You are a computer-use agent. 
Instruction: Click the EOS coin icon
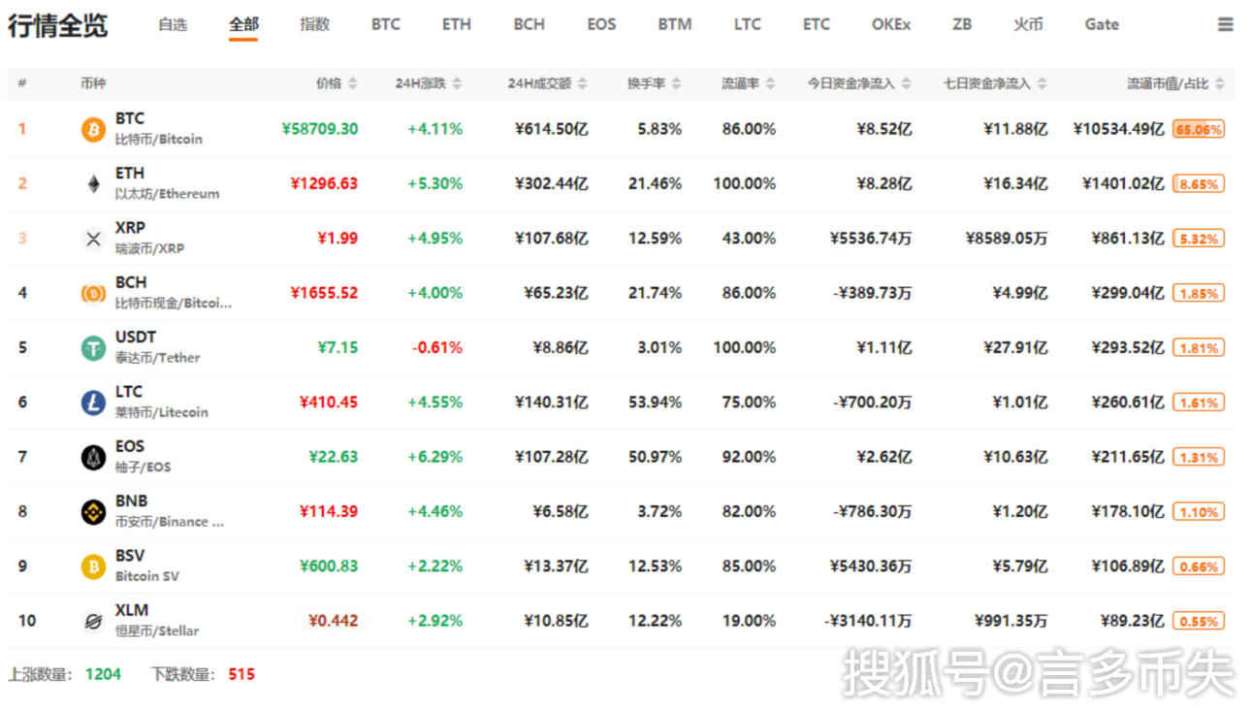coord(93,458)
